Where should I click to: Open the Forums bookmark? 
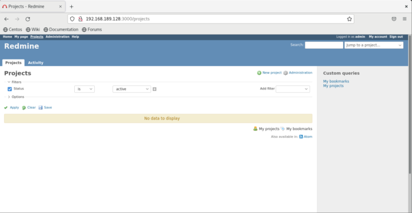pyautogui.click(x=92, y=29)
